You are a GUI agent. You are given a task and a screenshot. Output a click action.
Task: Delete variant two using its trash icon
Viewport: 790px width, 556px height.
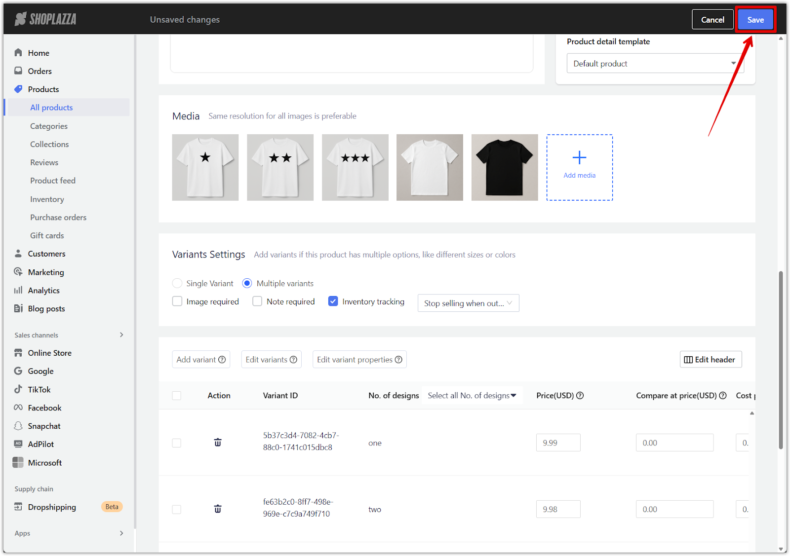[x=218, y=509]
